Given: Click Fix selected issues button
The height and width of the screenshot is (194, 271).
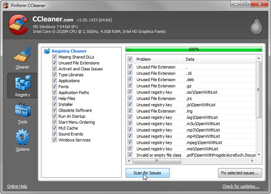Looking at the screenshot, I should pos(239,173).
